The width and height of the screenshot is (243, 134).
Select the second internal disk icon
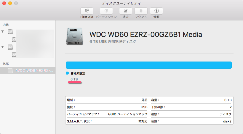coord(10,47)
